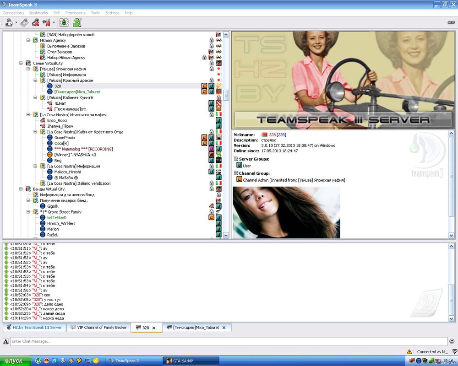Click the User server group icon in info panel
458x366 pixels.
coord(239,165)
